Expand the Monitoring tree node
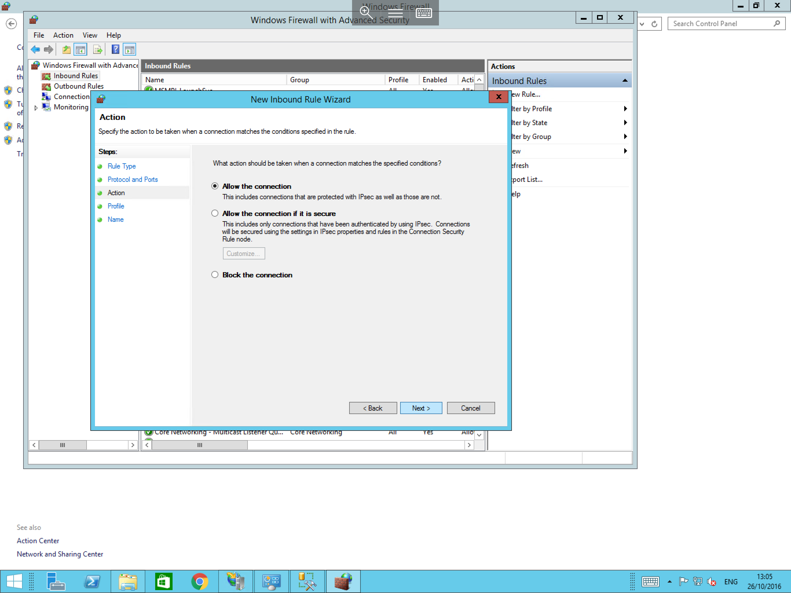 point(36,107)
